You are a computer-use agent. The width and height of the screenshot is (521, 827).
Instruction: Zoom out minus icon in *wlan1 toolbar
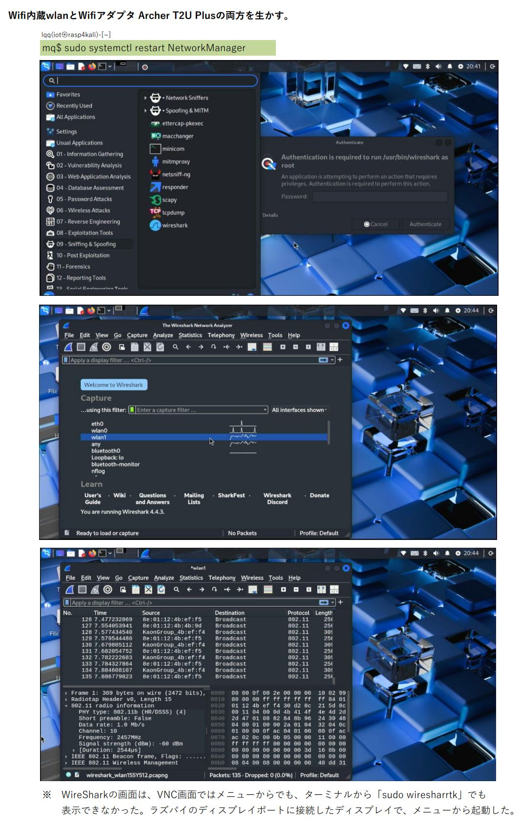296,590
